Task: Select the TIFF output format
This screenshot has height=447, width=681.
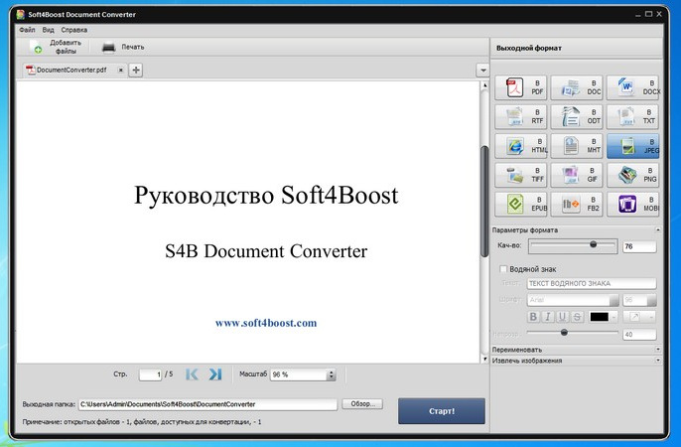Action: pyautogui.click(x=520, y=175)
